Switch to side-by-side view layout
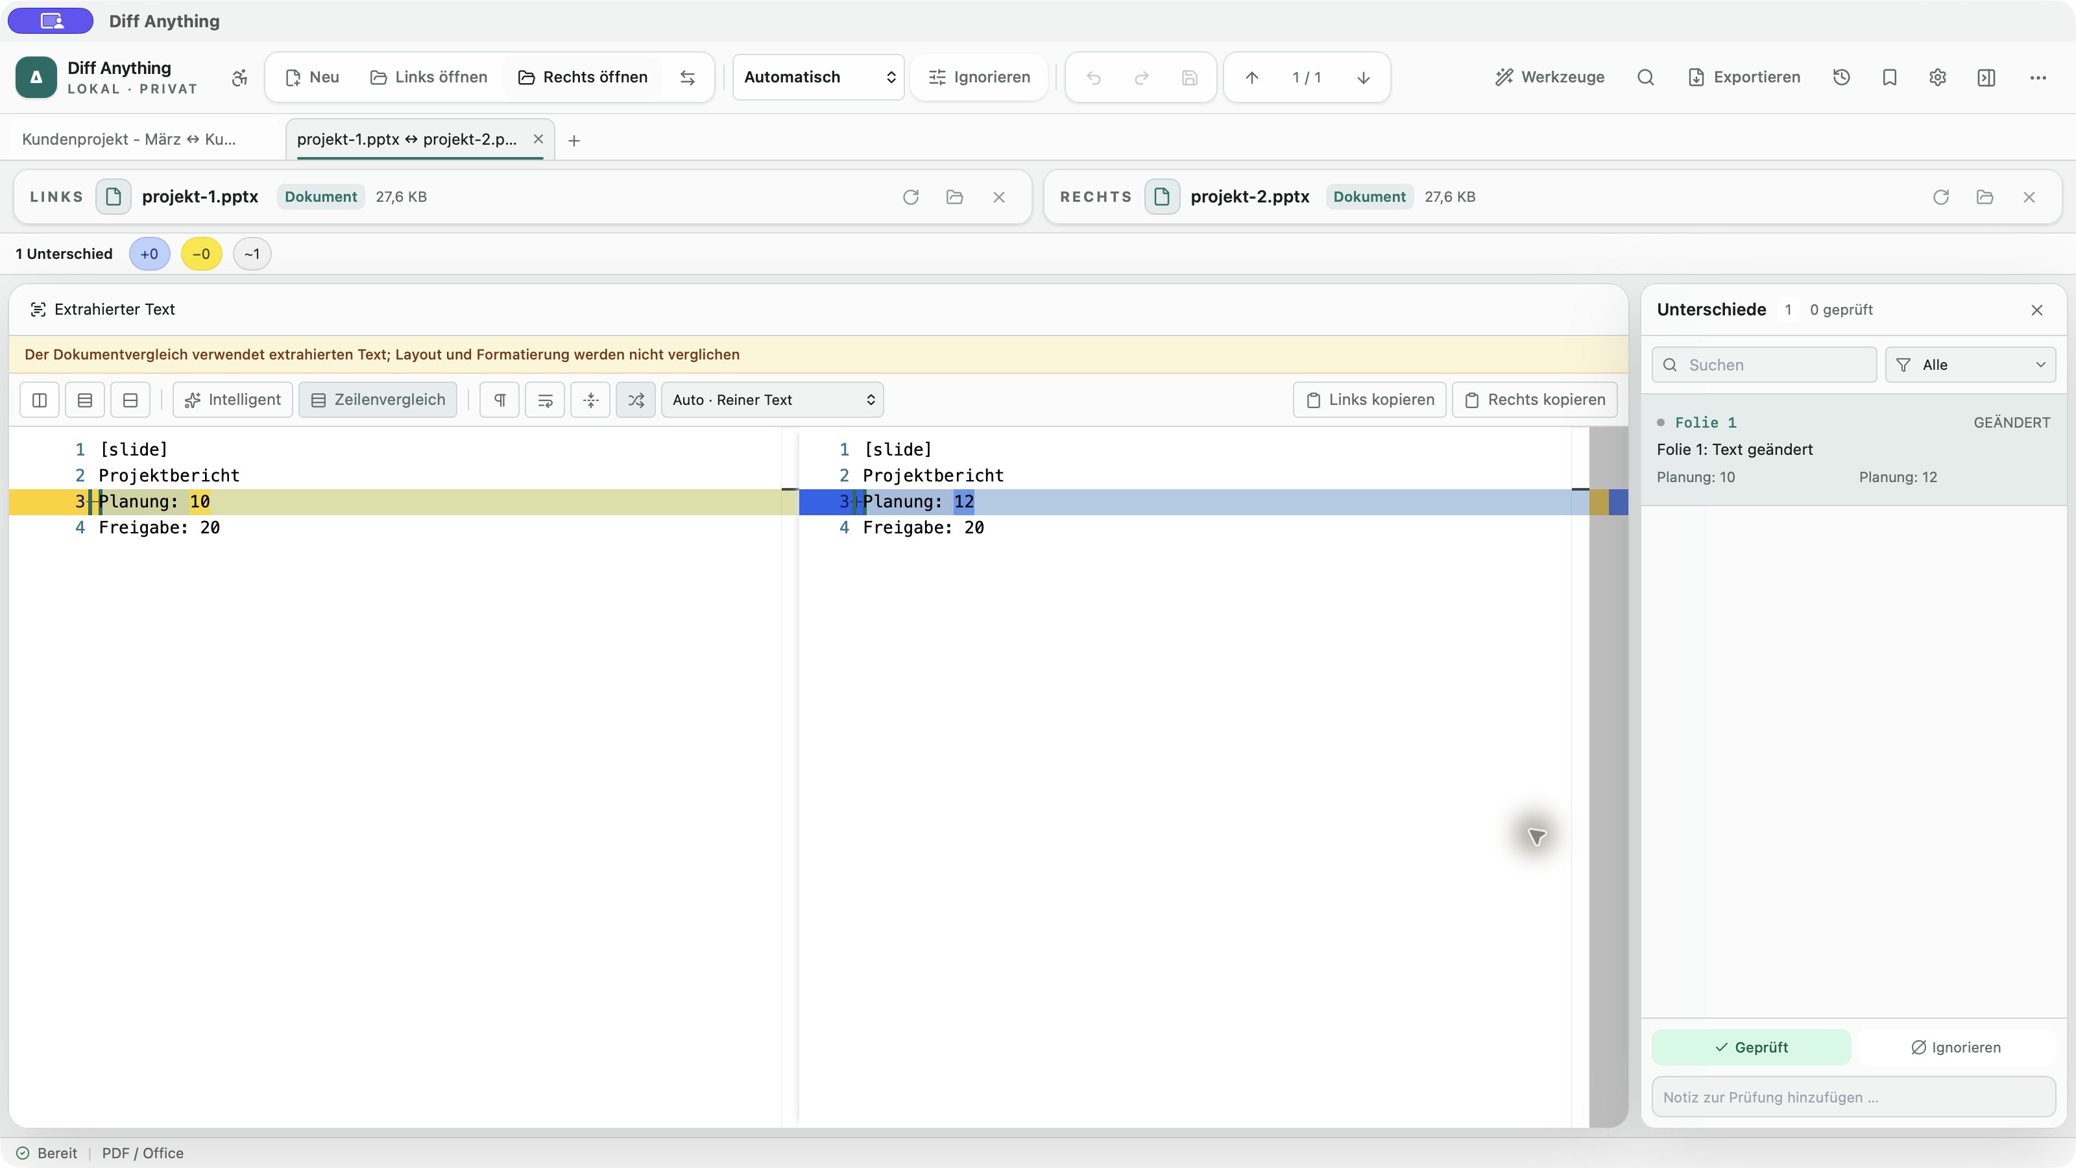The height and width of the screenshot is (1168, 2076). [x=40, y=400]
